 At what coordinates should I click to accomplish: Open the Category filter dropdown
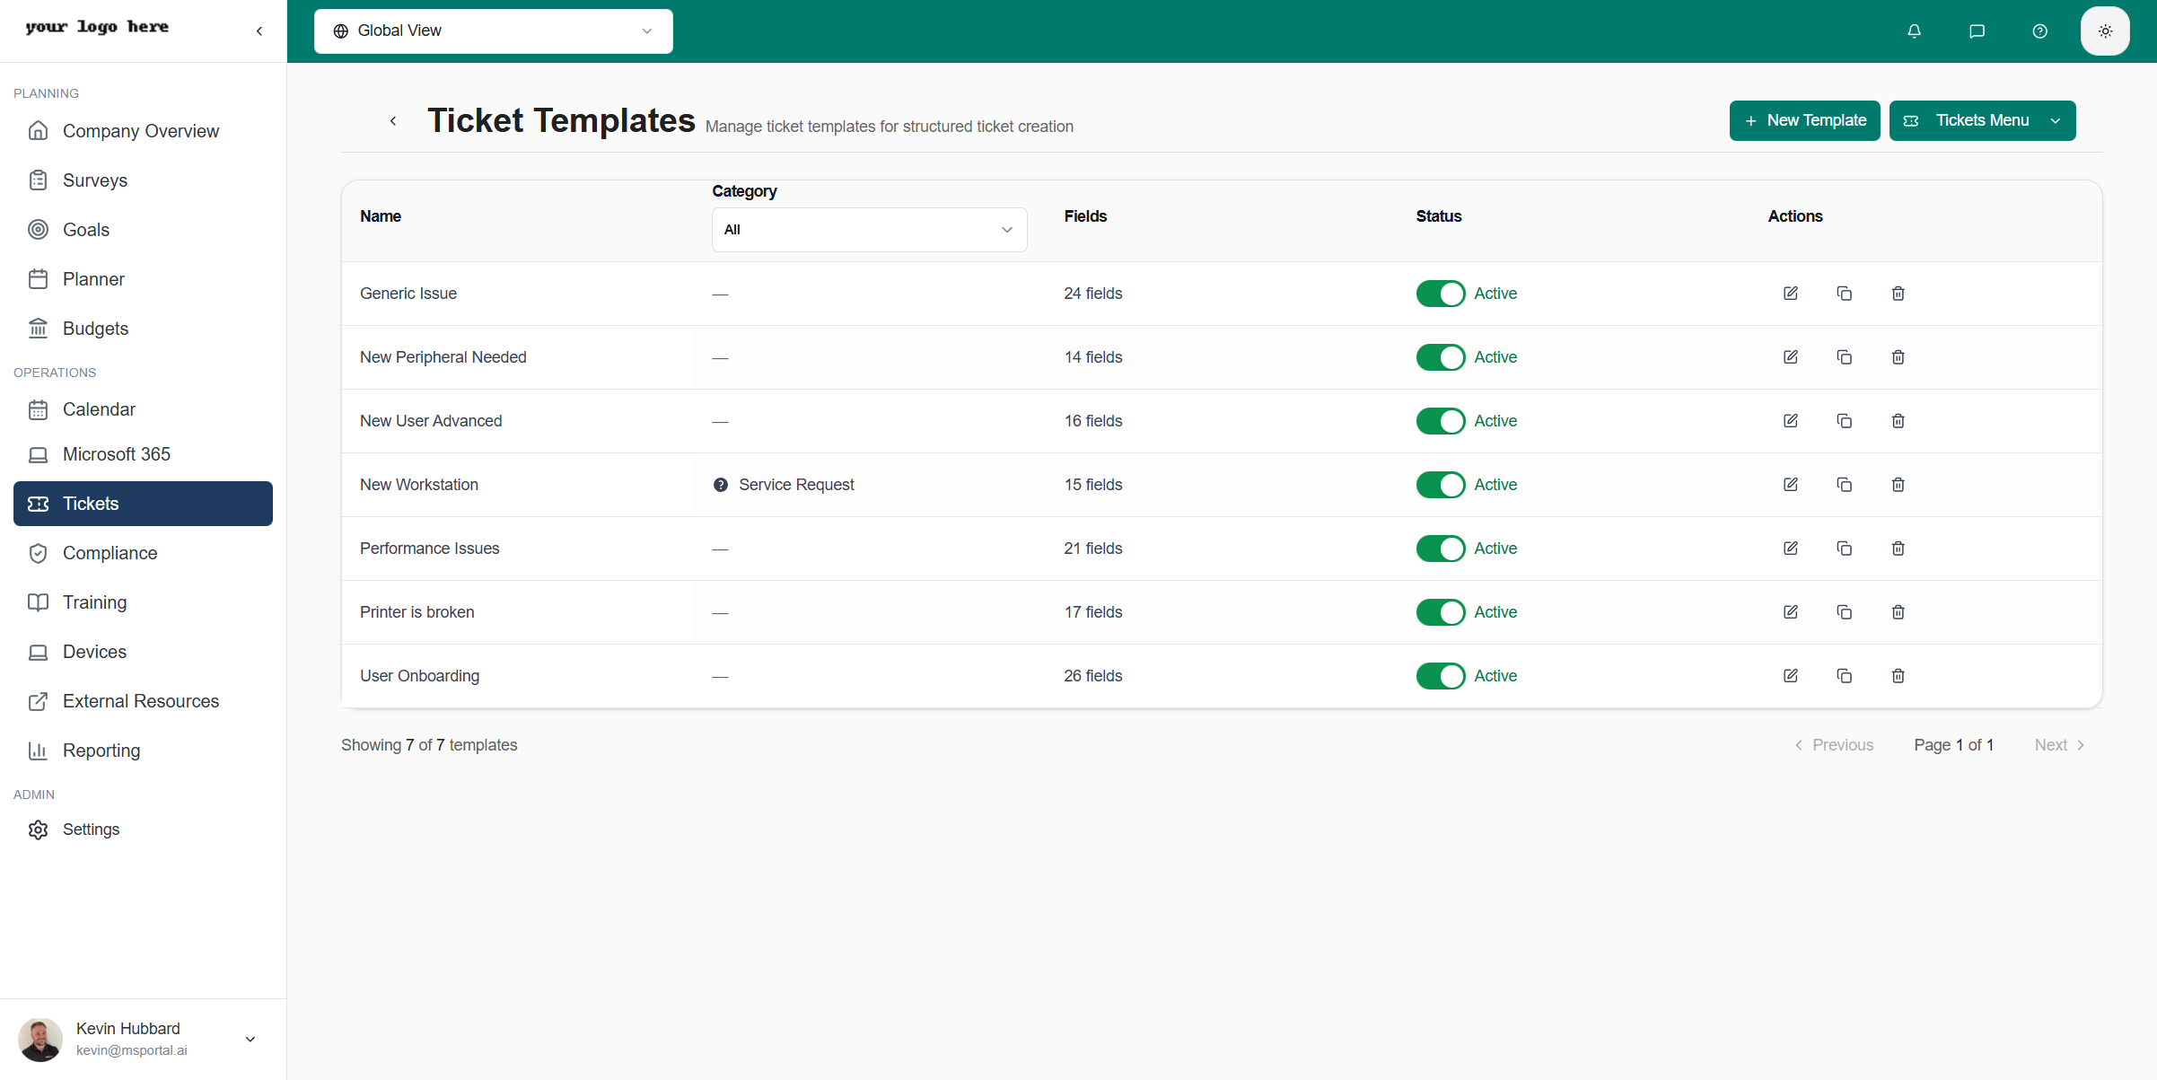pos(867,229)
